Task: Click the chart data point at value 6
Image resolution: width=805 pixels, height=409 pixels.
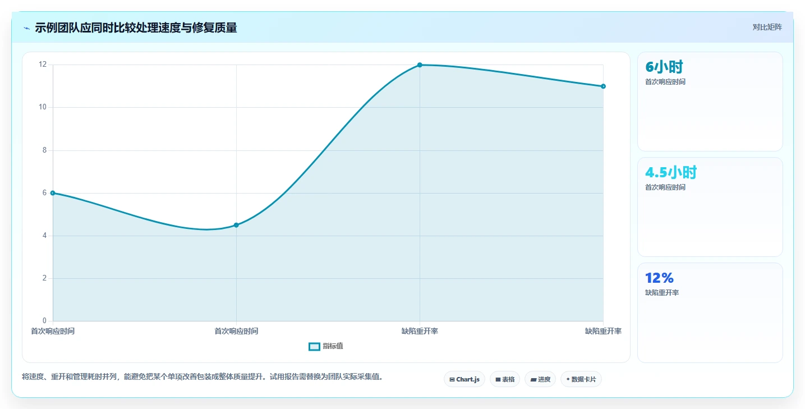Action: coord(53,193)
